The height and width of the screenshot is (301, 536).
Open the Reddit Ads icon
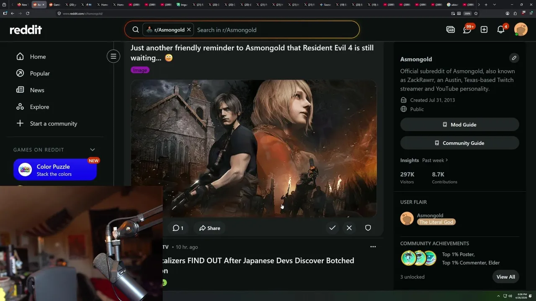(x=451, y=30)
